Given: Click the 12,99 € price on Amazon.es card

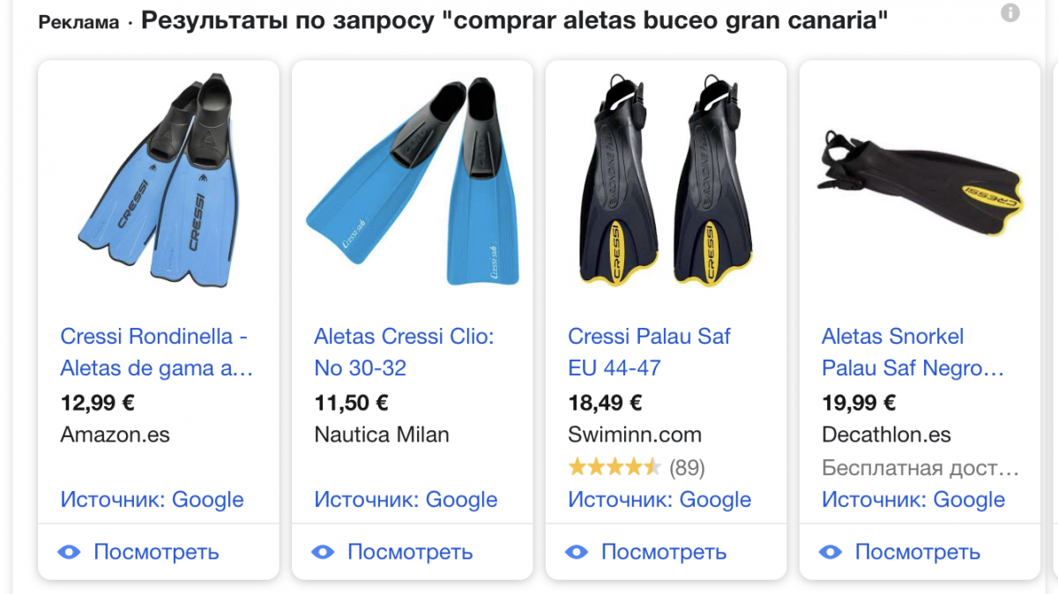Looking at the screenshot, I should 97,404.
